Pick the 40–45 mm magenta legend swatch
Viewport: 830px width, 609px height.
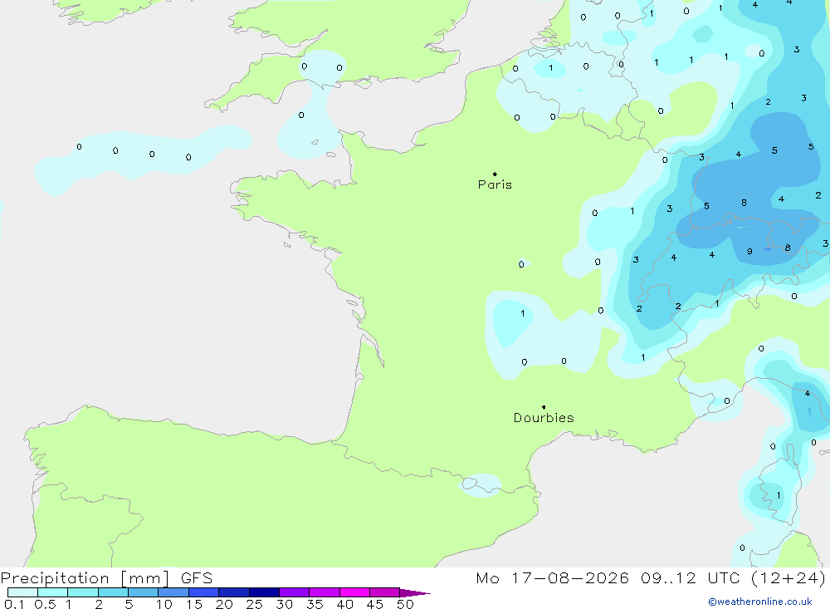click(x=354, y=592)
